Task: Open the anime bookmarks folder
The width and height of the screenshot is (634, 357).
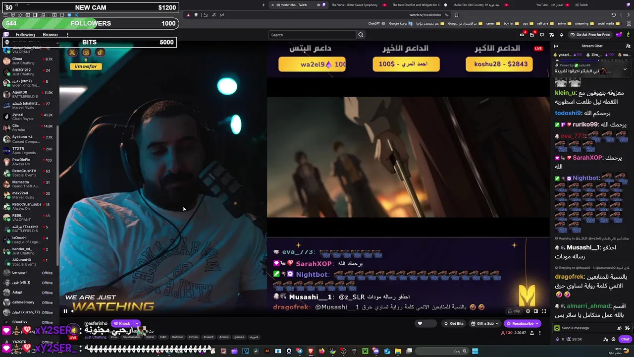Action: pyautogui.click(x=564, y=23)
